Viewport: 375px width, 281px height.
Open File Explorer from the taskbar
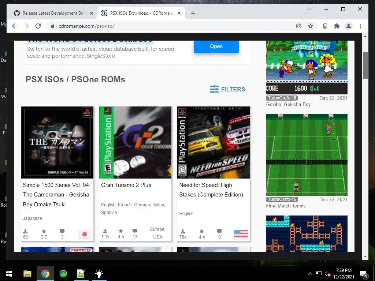tap(27, 274)
